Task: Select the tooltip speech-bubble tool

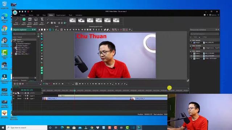Action: click(42, 59)
